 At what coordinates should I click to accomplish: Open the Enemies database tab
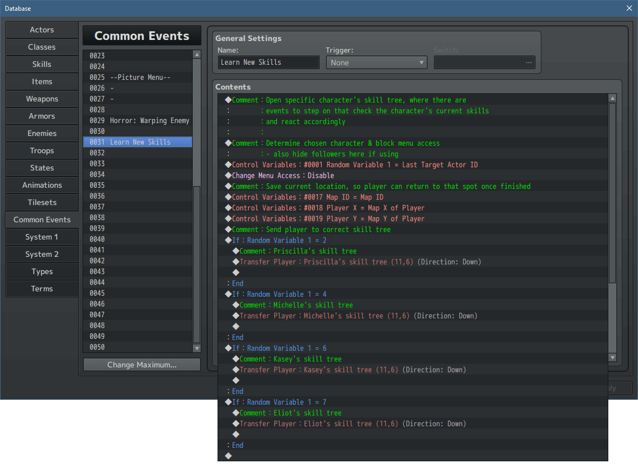pos(42,133)
